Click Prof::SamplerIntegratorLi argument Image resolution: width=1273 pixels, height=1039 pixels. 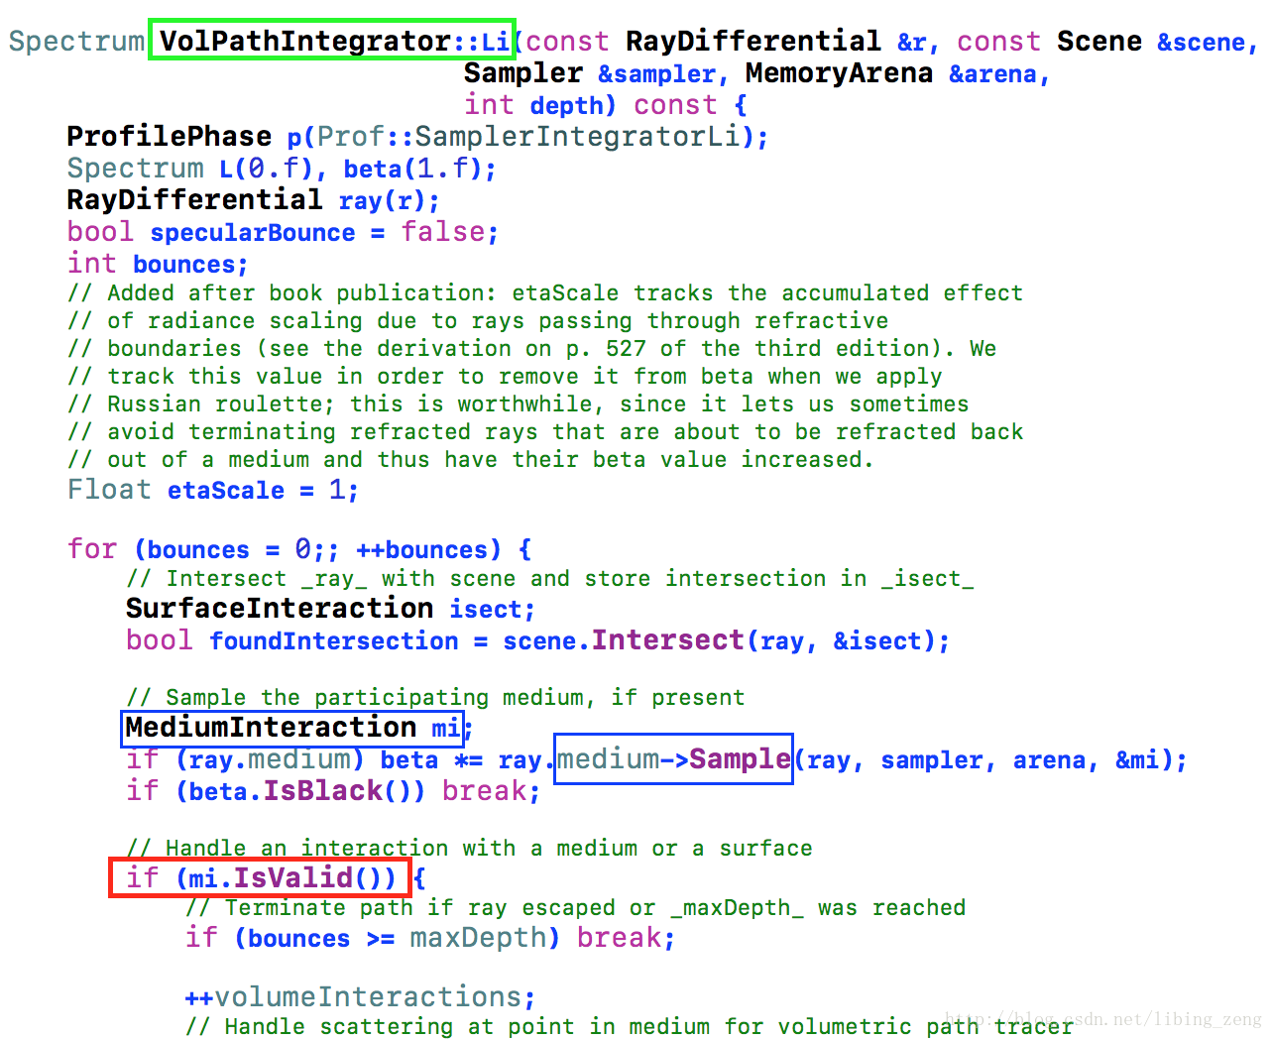click(528, 136)
